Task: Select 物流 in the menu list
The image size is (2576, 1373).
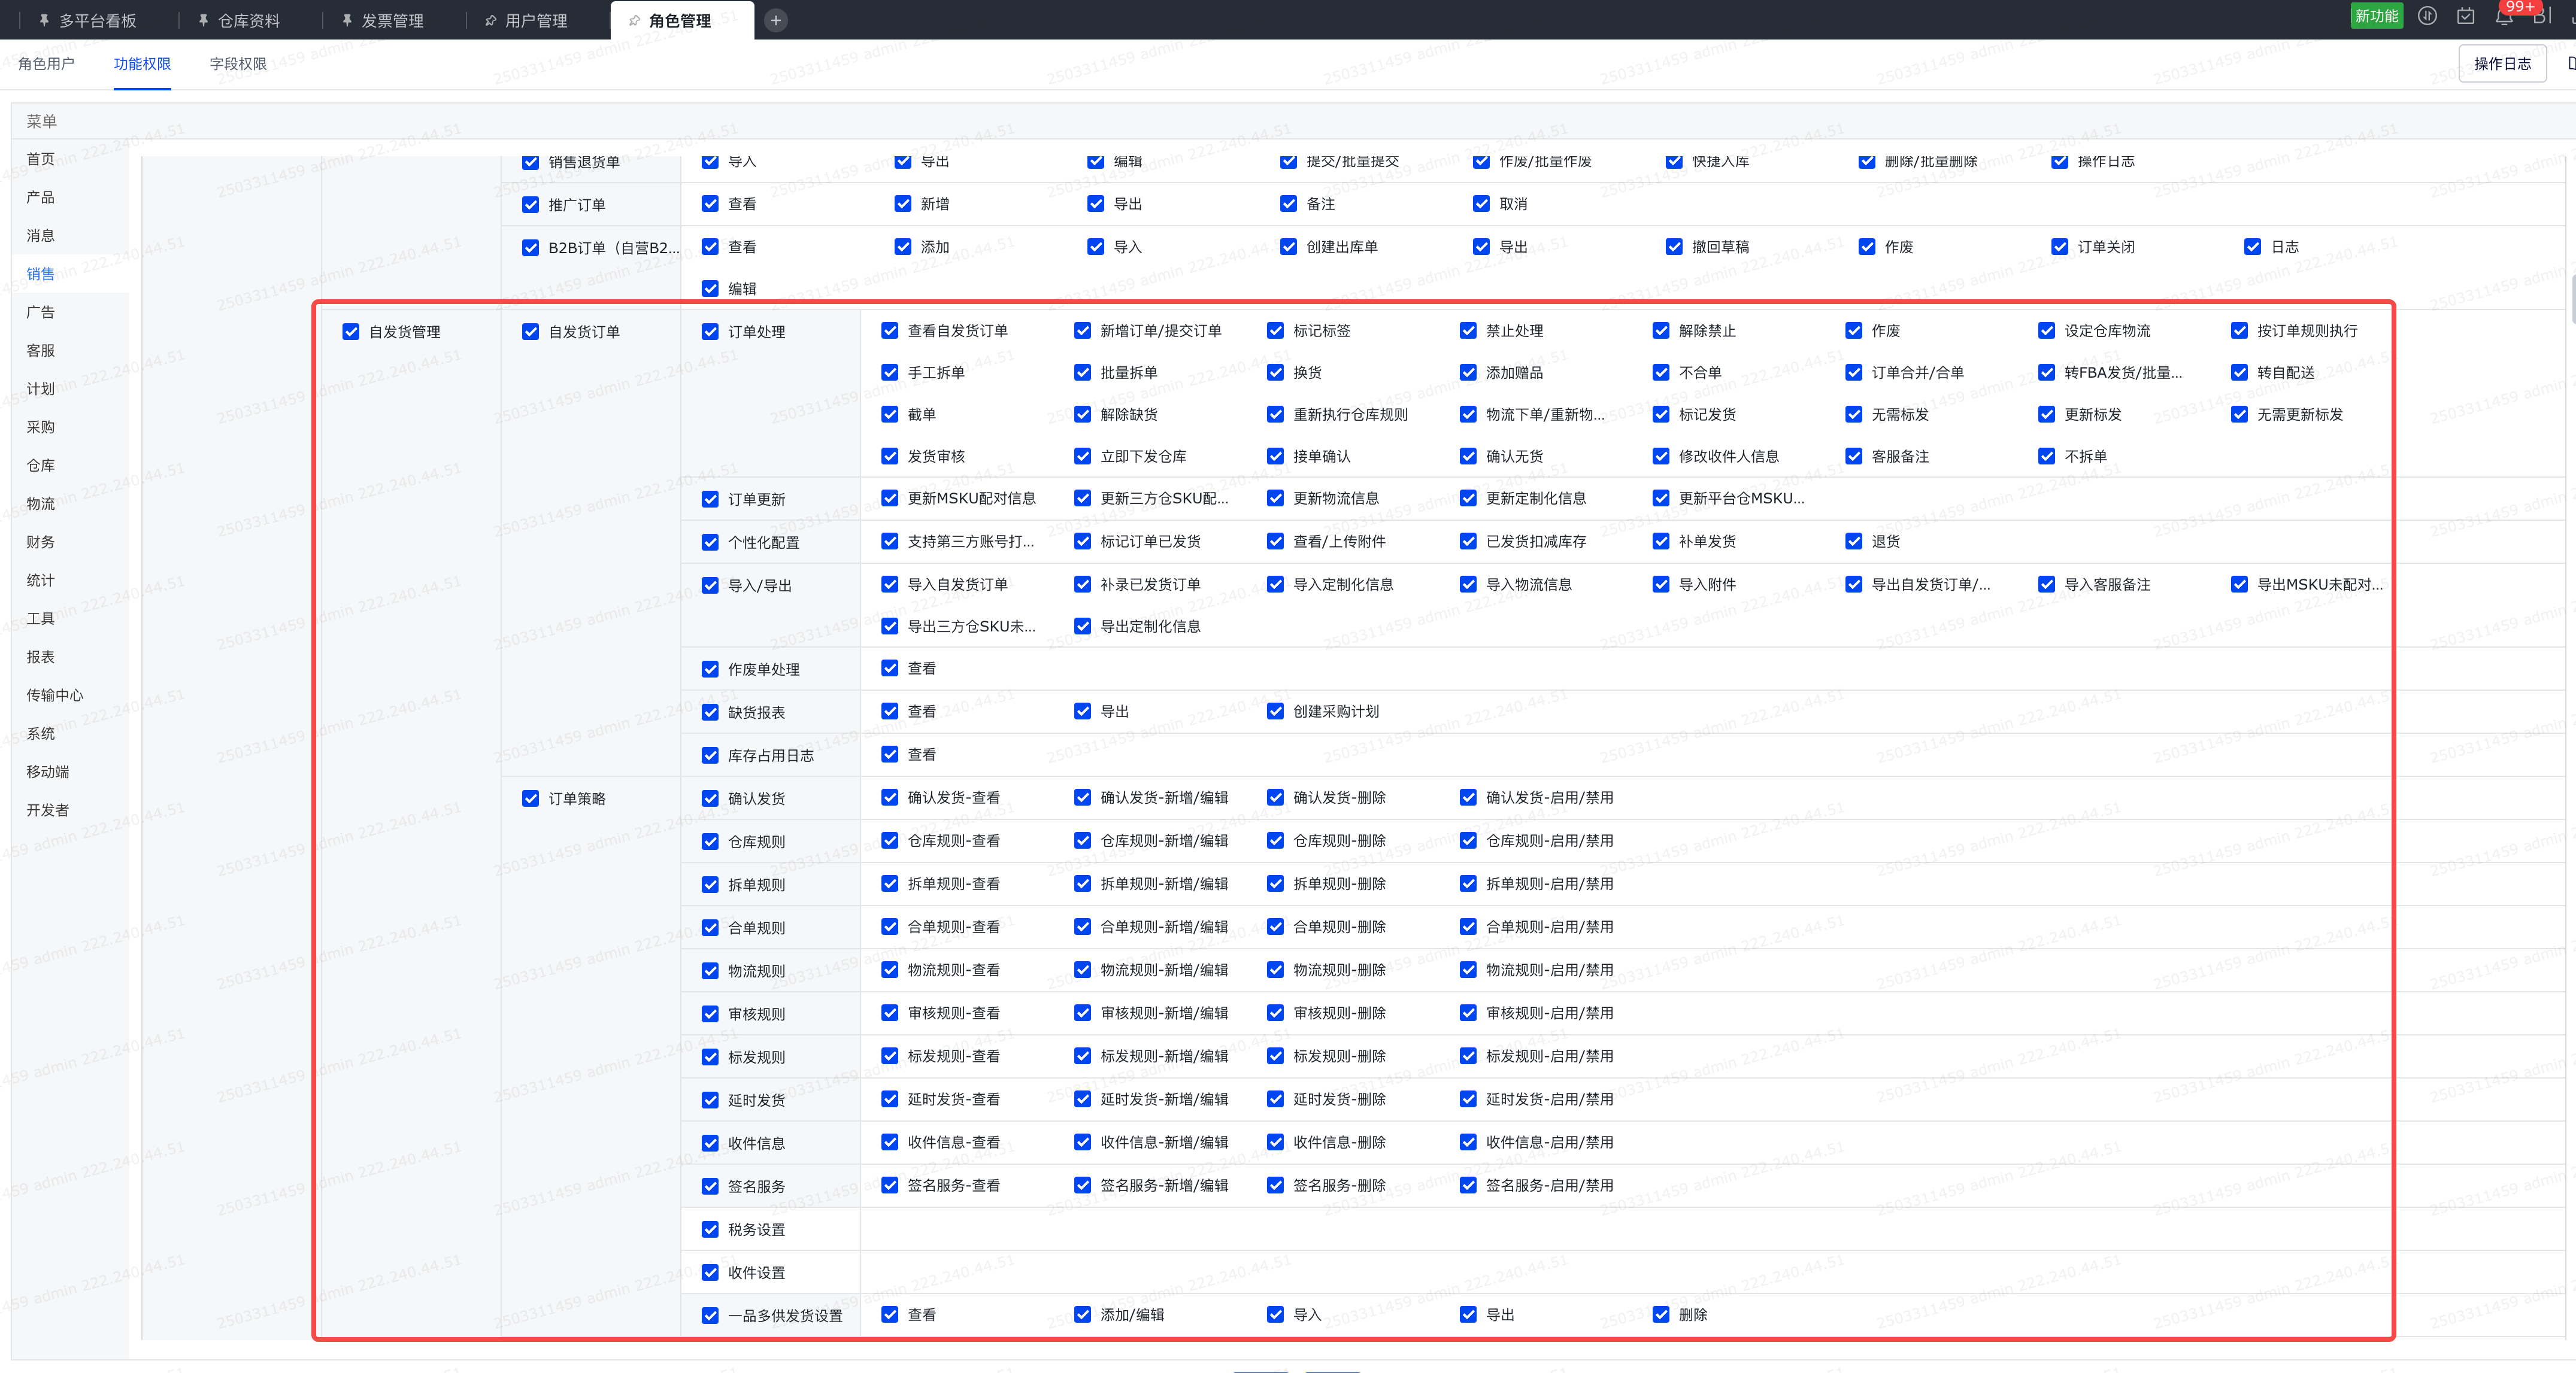Action: coord(41,503)
